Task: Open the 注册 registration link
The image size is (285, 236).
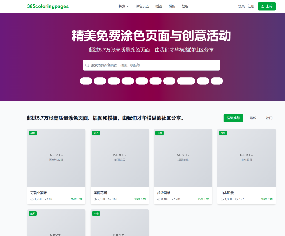Action: coord(251,6)
